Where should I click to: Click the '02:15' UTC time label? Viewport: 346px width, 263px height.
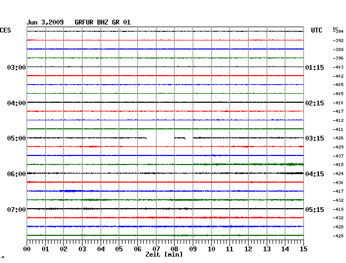[315, 103]
